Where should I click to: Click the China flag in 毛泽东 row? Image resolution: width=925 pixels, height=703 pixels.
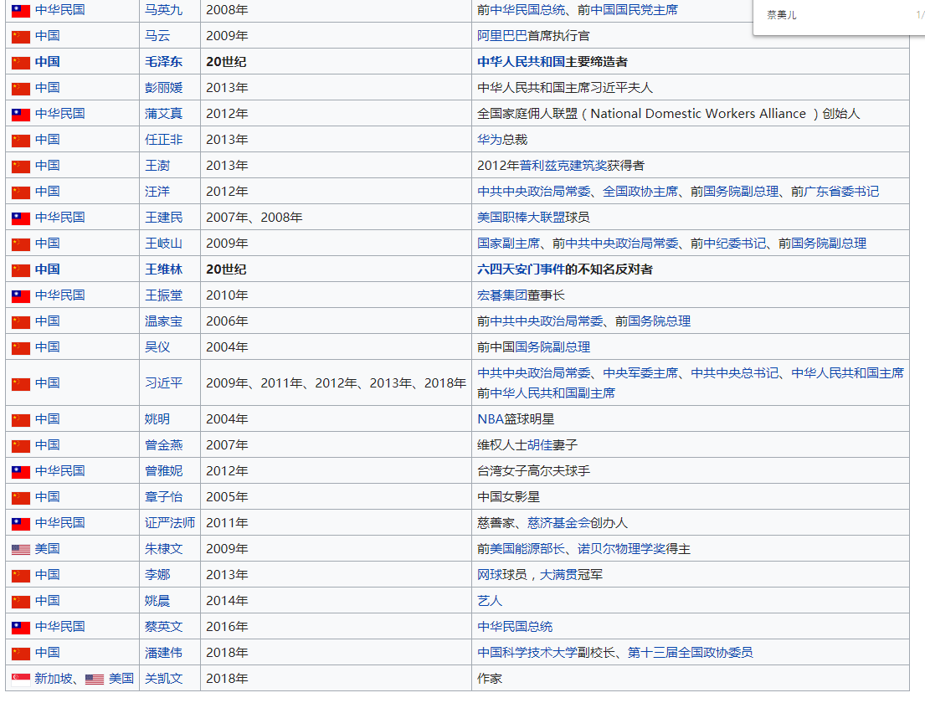point(20,62)
